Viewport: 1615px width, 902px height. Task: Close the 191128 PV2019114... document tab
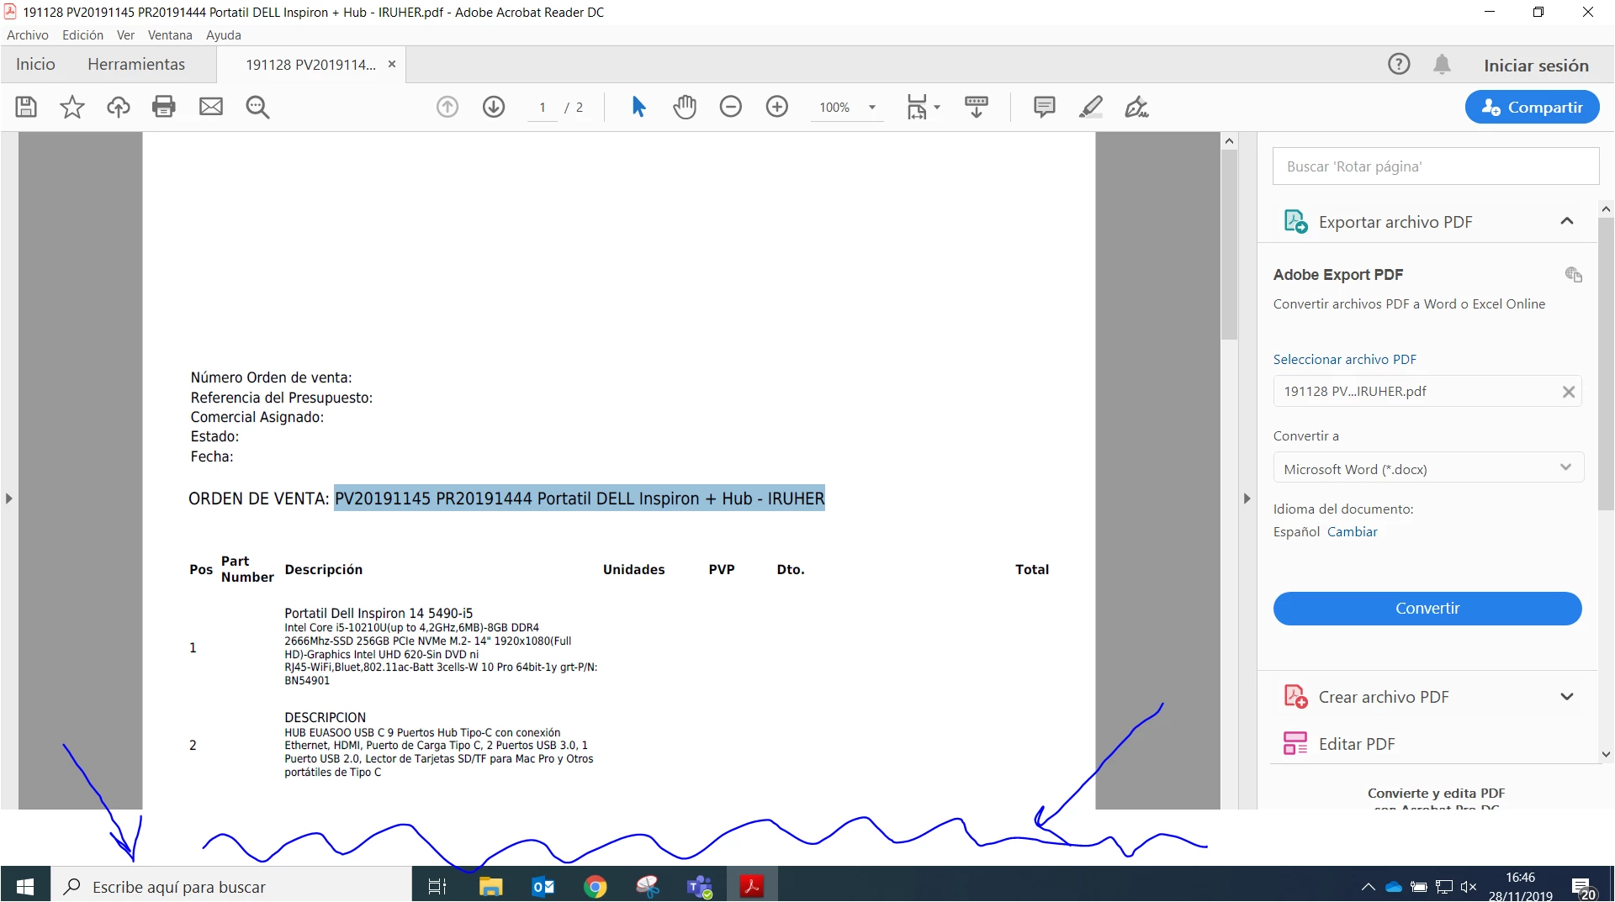[x=392, y=64]
